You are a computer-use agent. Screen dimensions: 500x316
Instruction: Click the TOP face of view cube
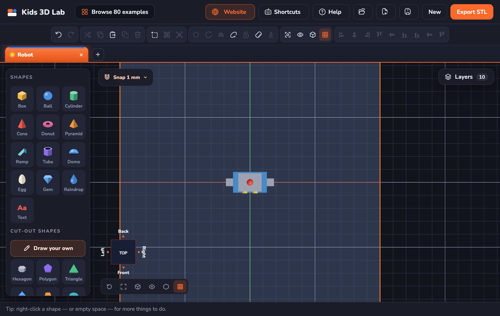point(123,252)
